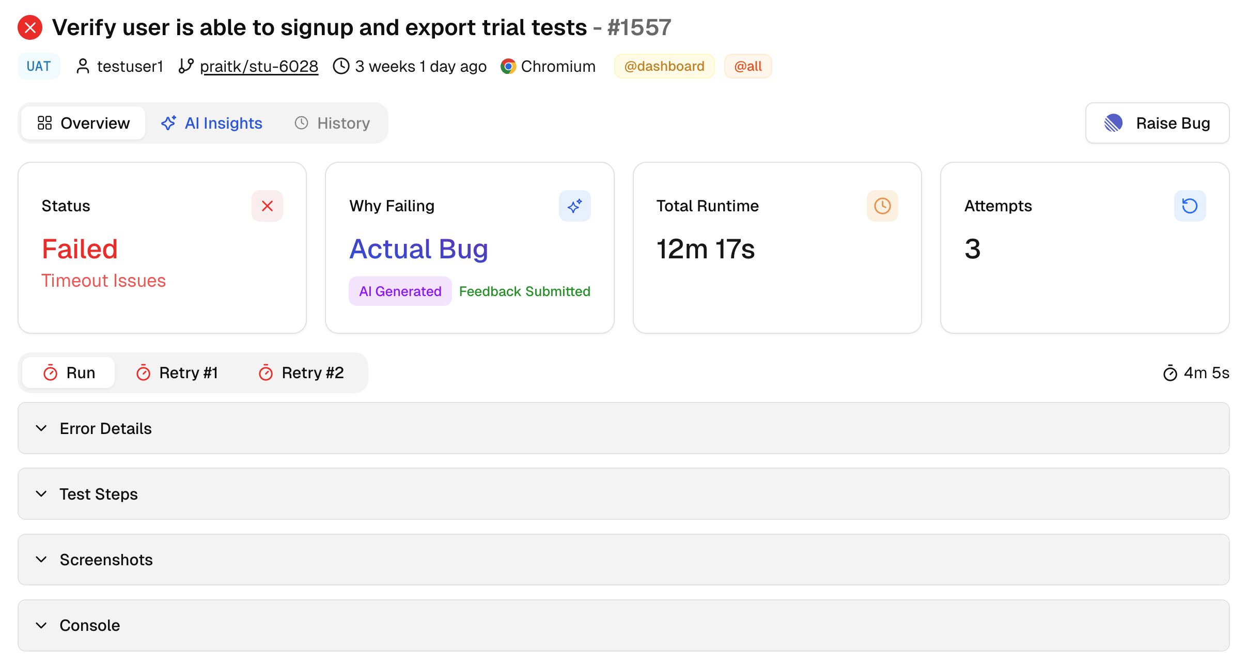Click the clock icon in Total Runtime card
Viewport: 1247px width, 666px height.
(882, 206)
